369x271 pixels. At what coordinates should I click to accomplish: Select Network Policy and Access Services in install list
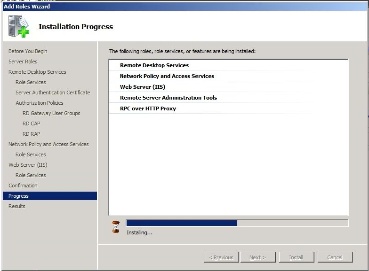[x=228, y=76]
